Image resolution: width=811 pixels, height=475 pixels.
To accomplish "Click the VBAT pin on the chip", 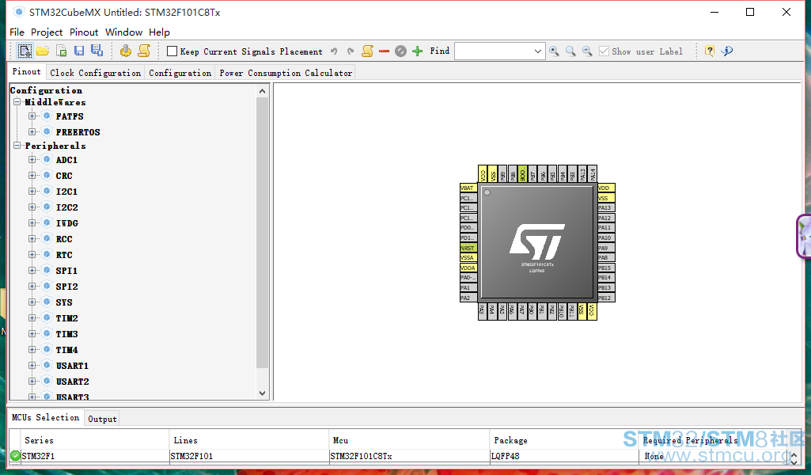I will (468, 188).
